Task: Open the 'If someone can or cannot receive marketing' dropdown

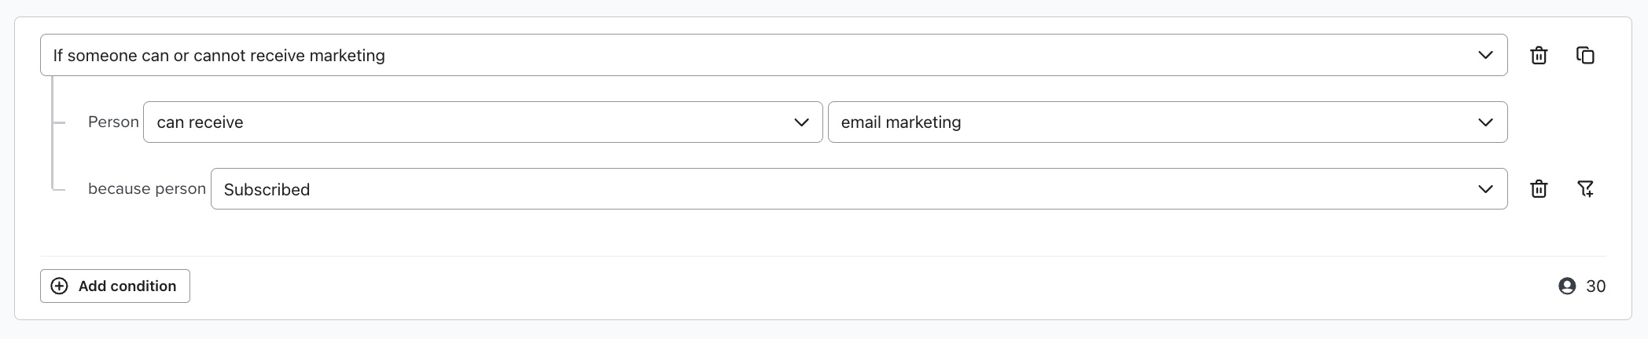Action: (708, 56)
